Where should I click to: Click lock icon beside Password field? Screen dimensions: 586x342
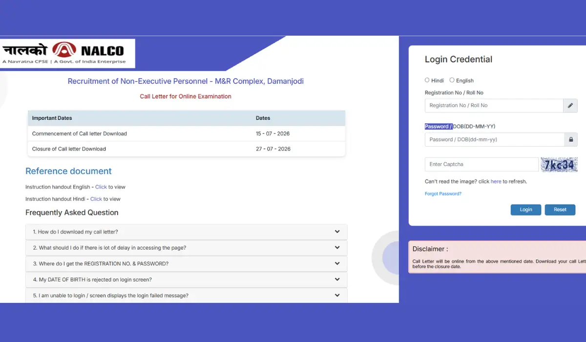click(x=570, y=140)
